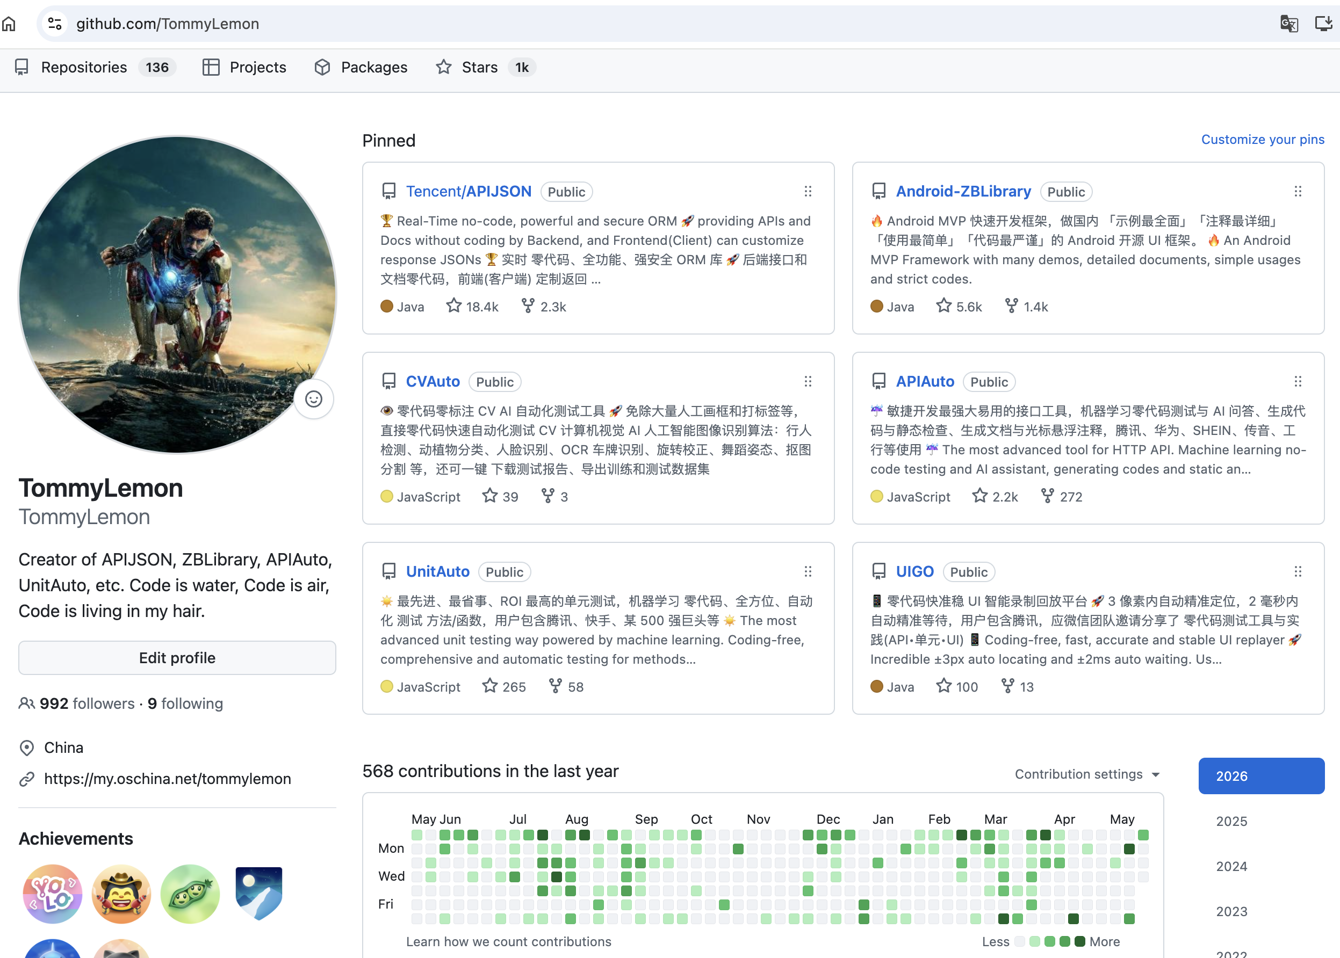Click the set status smiley icon on avatar
This screenshot has height=958, width=1340.
[x=313, y=400]
